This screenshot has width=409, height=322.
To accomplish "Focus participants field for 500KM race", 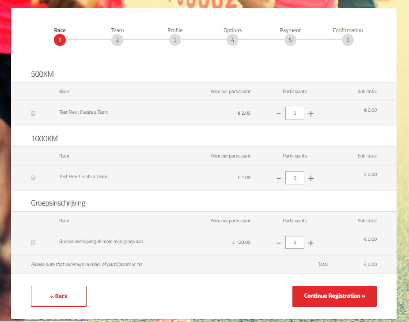I will (x=295, y=113).
